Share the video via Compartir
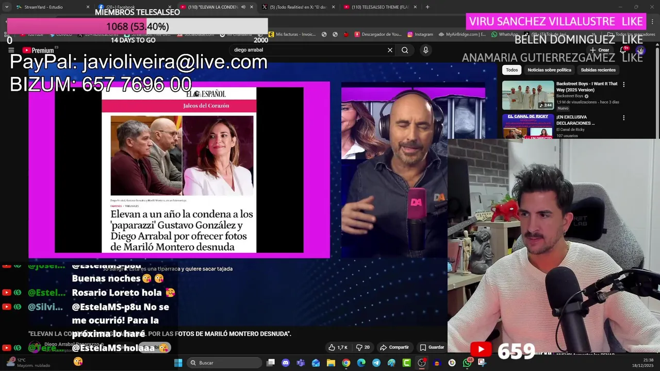660x371 pixels. 394,347
